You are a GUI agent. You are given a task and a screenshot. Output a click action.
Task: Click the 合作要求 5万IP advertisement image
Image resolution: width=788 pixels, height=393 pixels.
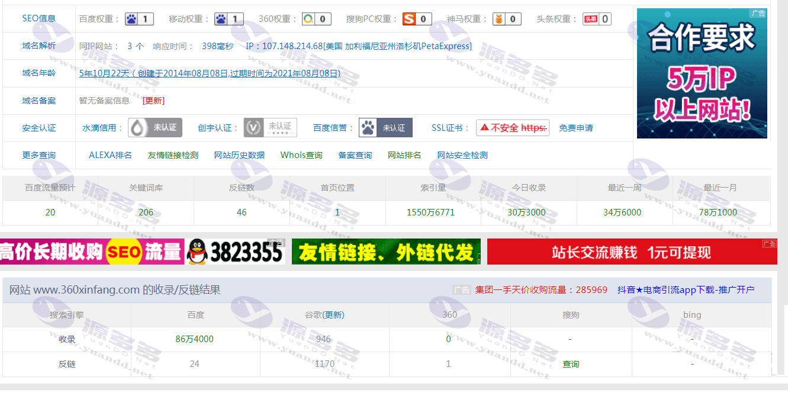click(702, 73)
